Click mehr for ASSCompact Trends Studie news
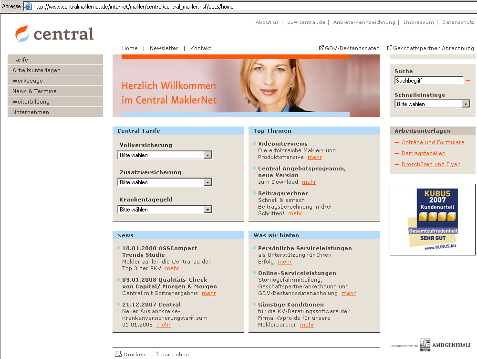477x359 pixels. [172, 268]
